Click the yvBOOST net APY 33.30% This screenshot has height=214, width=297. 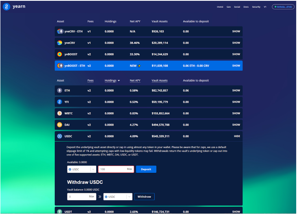[134, 54]
